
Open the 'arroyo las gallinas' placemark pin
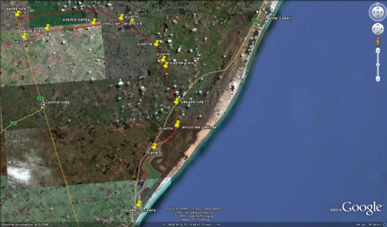pos(177,124)
